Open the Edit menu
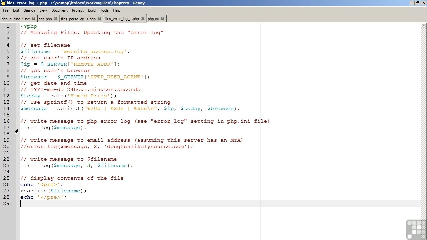Screen dimensions: 427x240 click(16, 10)
